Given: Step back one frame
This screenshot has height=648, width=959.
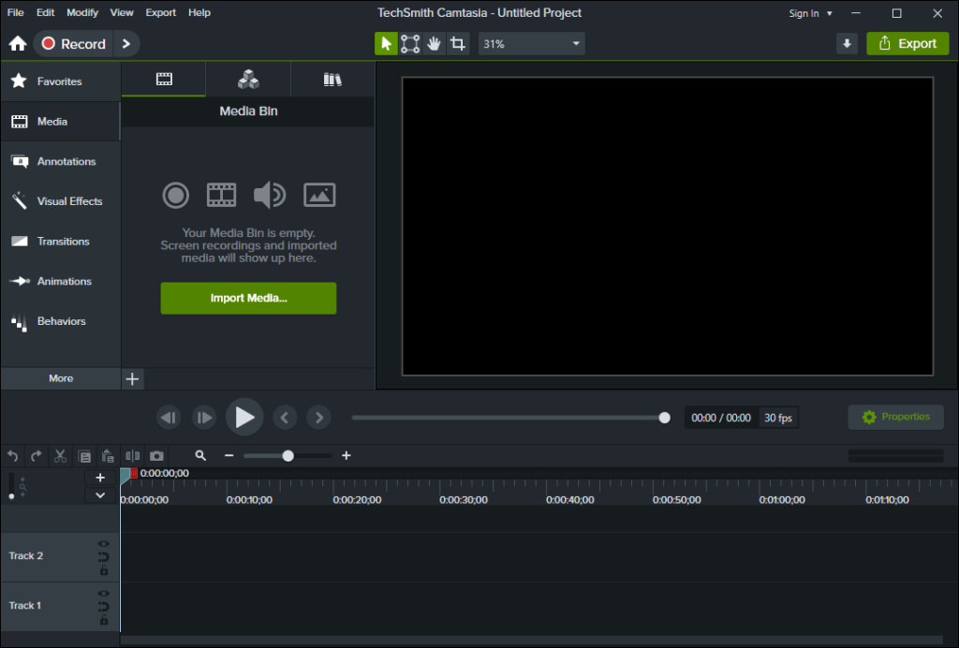Looking at the screenshot, I should pyautogui.click(x=169, y=418).
